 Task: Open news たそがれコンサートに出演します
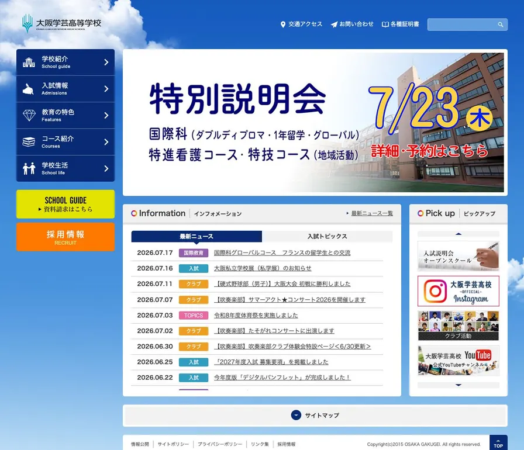[274, 331]
